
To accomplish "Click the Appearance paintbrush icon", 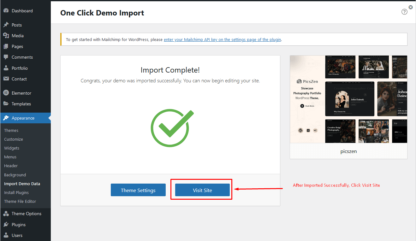I will [x=6, y=118].
